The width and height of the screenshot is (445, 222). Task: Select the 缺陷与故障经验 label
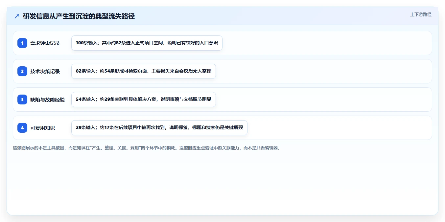point(47,100)
